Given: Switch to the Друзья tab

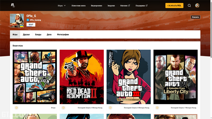Looking at the screenshot, I should [26, 35].
